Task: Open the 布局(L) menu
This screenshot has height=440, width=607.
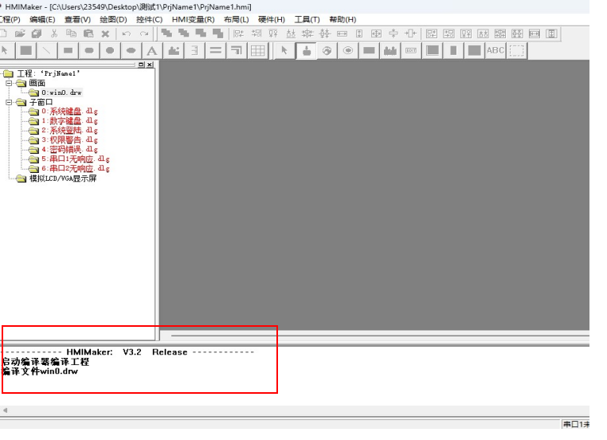Action: [236, 19]
